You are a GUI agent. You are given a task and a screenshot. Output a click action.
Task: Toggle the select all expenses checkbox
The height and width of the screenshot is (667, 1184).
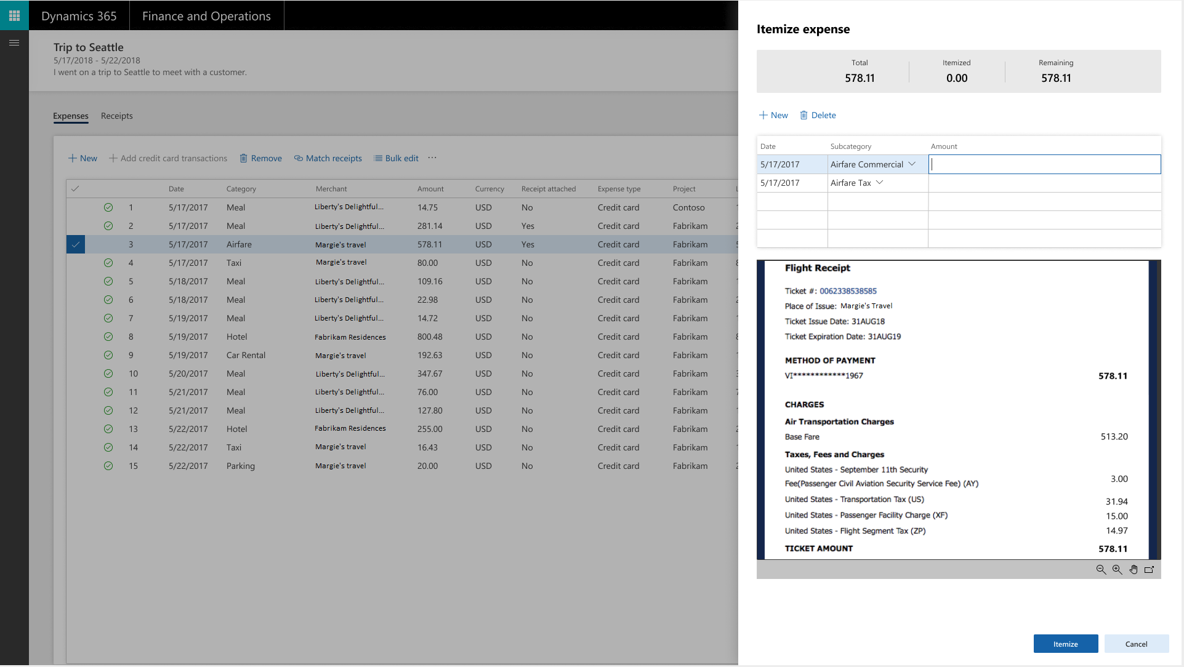[x=76, y=188]
